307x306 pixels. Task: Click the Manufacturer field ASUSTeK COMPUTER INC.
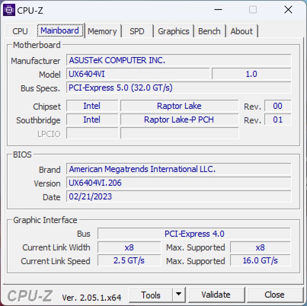tap(179, 60)
